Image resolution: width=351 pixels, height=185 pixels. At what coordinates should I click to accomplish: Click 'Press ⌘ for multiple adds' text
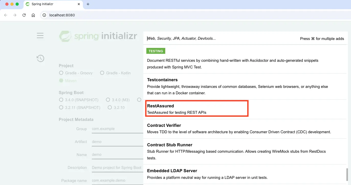322,39
